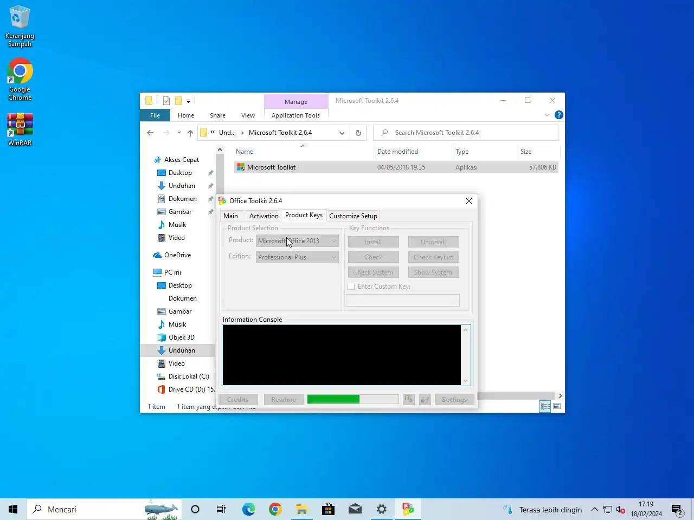Open Unduhan under PC ini
Screen dimensions: 694x520
182,350
